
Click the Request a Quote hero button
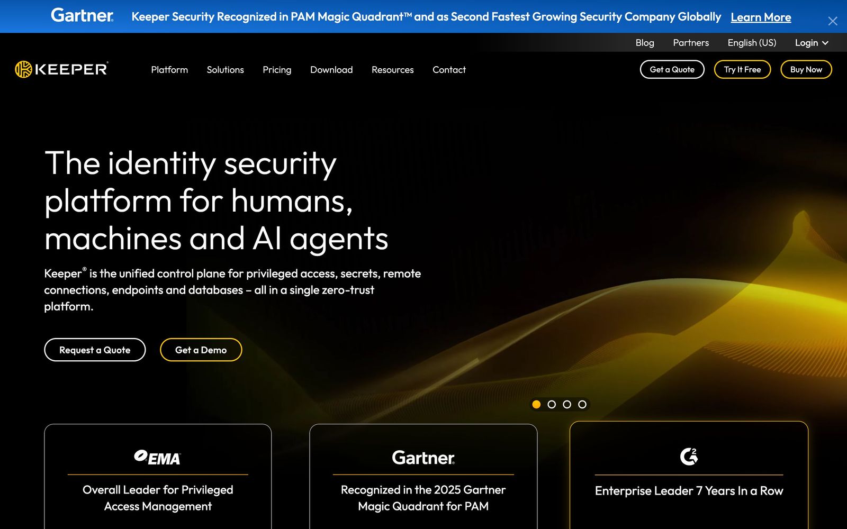click(95, 350)
